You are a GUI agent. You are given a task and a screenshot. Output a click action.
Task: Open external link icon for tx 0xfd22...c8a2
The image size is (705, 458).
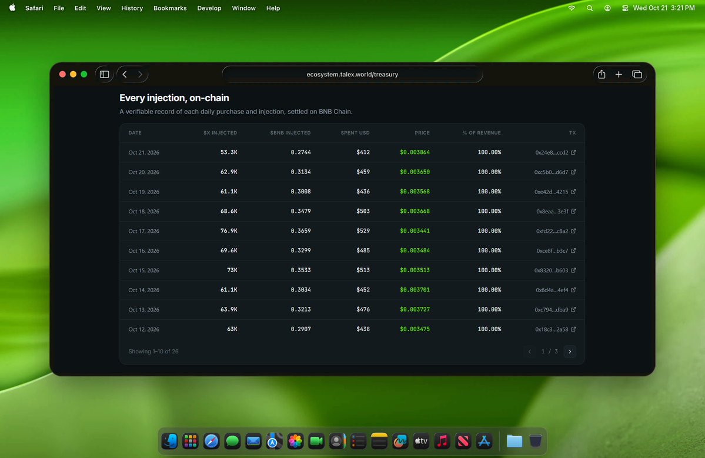point(573,231)
